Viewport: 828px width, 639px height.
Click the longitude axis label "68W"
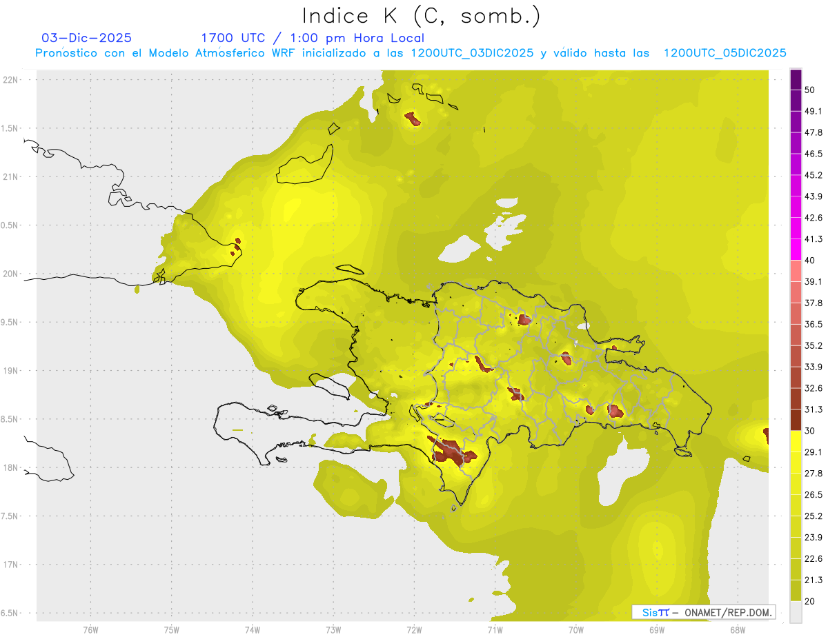[x=737, y=629]
